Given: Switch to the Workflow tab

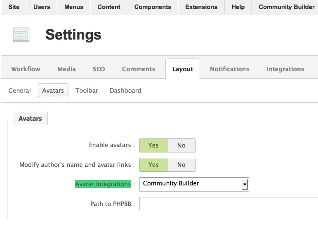Looking at the screenshot, I should 26,69.
